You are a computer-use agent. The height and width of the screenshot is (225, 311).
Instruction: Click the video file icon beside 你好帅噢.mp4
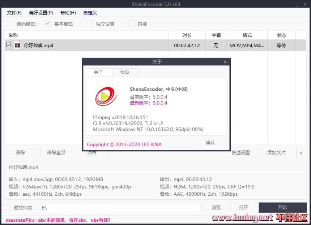[x=17, y=46]
